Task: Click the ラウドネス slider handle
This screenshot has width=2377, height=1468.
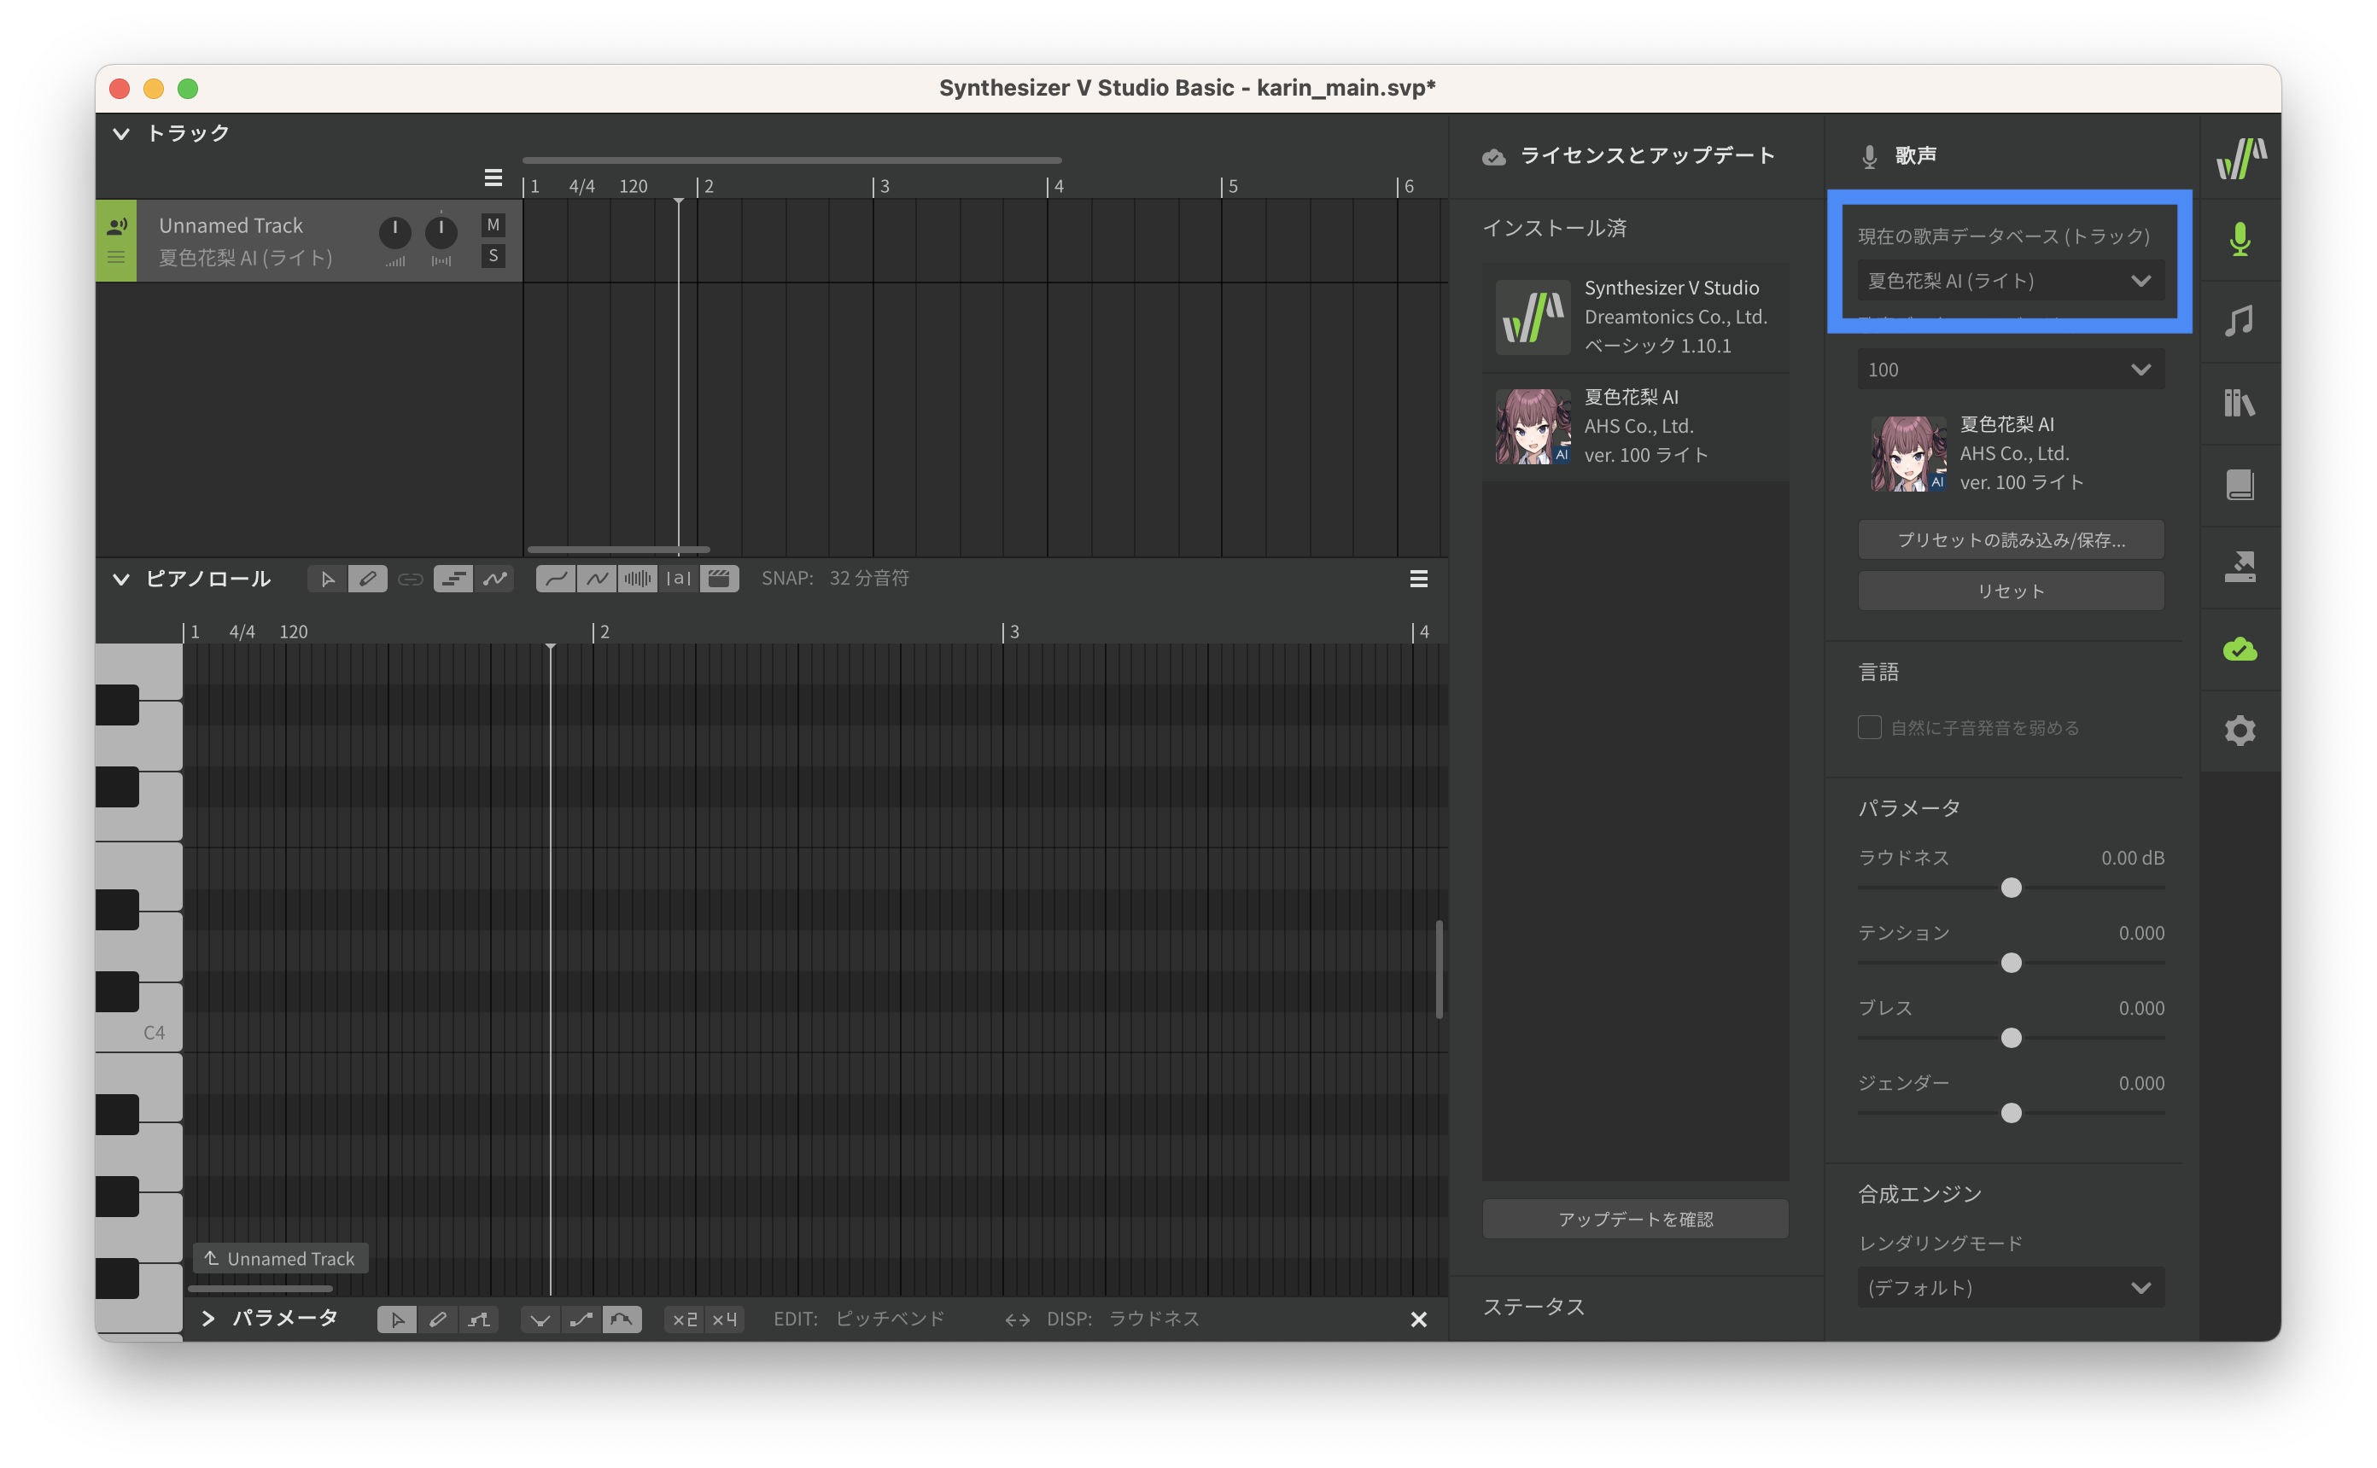Action: click(2011, 888)
